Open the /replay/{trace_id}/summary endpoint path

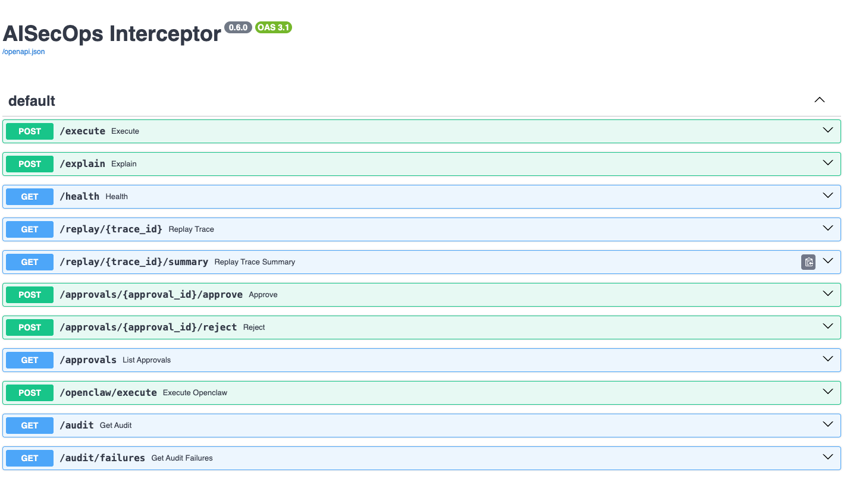coord(134,262)
